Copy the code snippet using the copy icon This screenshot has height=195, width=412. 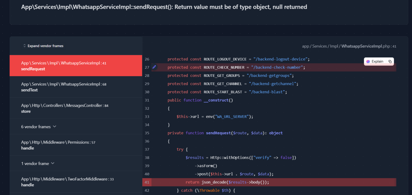tap(390, 61)
